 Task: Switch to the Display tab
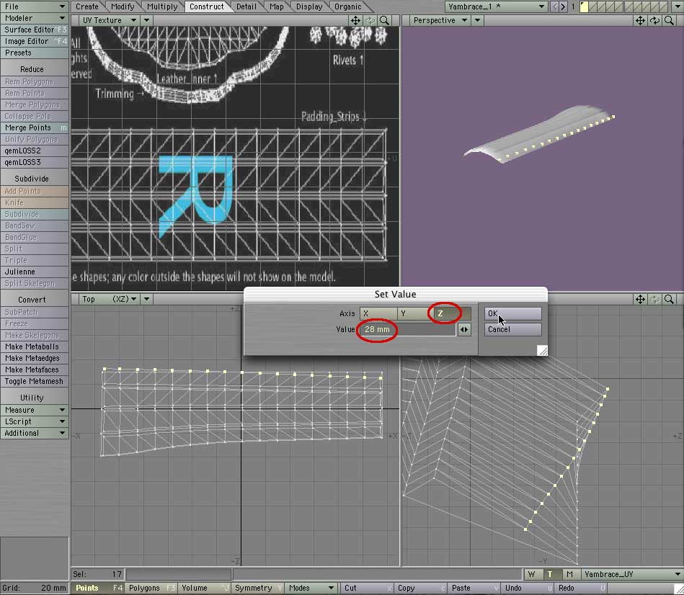click(x=309, y=6)
